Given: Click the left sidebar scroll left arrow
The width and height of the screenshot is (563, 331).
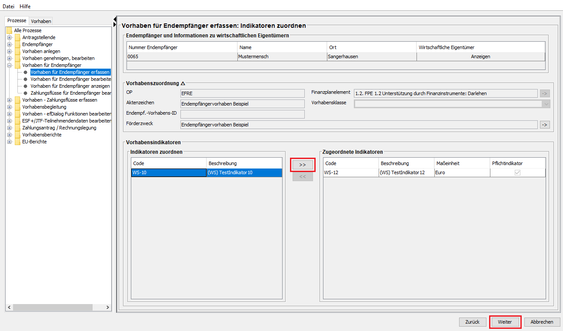Looking at the screenshot, I should tap(9, 307).
